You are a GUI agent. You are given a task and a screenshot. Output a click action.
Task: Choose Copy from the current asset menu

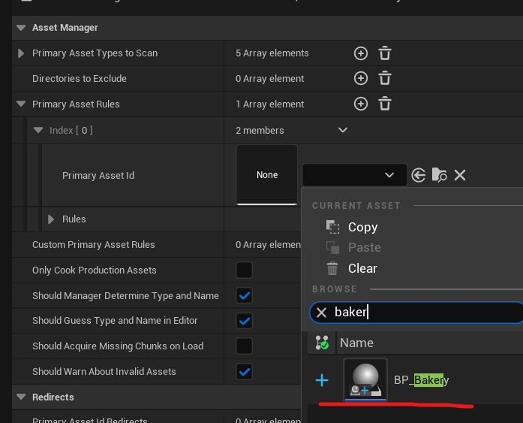362,227
